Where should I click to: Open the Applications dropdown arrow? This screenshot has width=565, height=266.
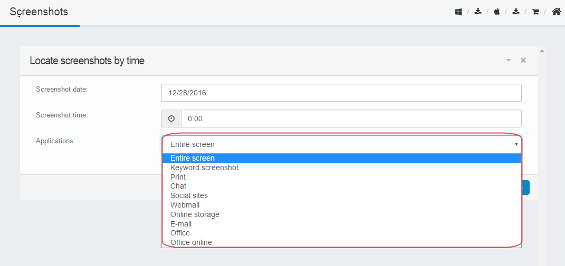[516, 144]
